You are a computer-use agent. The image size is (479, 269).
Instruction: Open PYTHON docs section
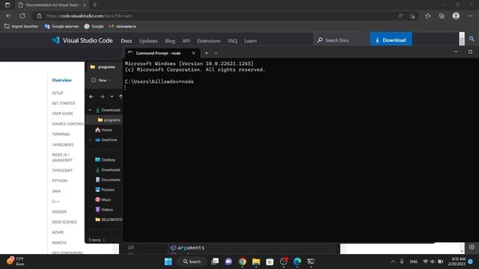point(60,181)
